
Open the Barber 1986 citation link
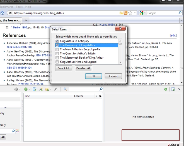click(20, 27)
